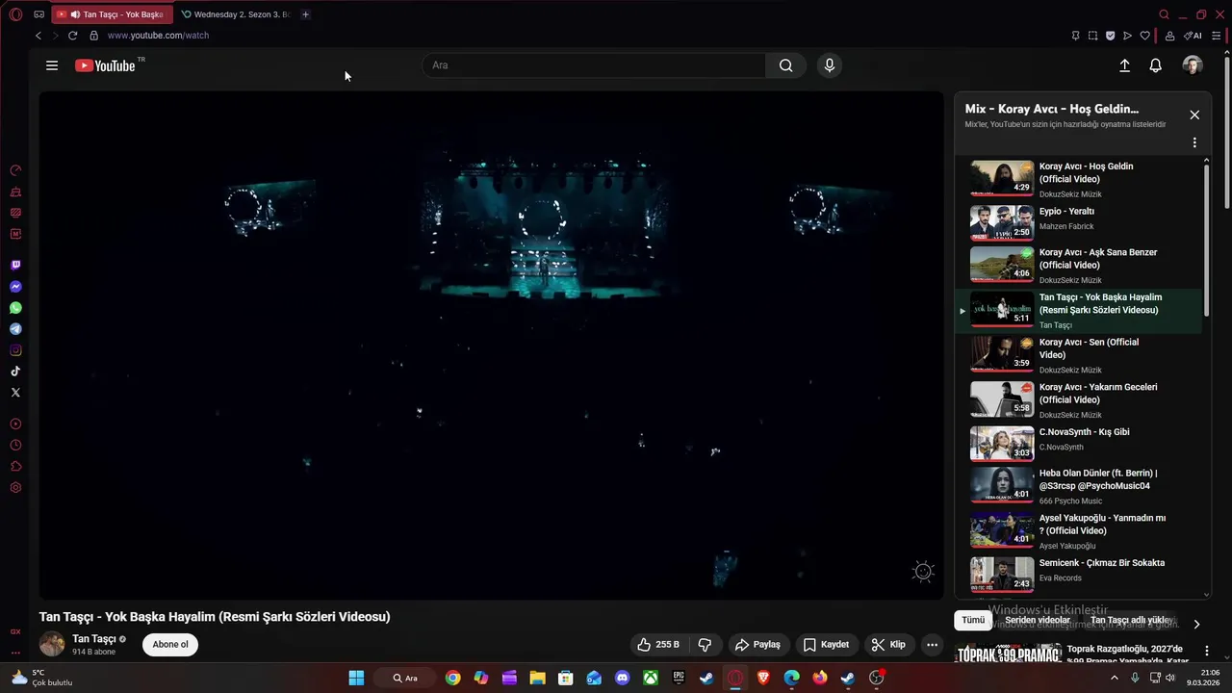This screenshot has width=1232, height=693.
Task: Close the Mix playlist panel
Action: point(1194,115)
